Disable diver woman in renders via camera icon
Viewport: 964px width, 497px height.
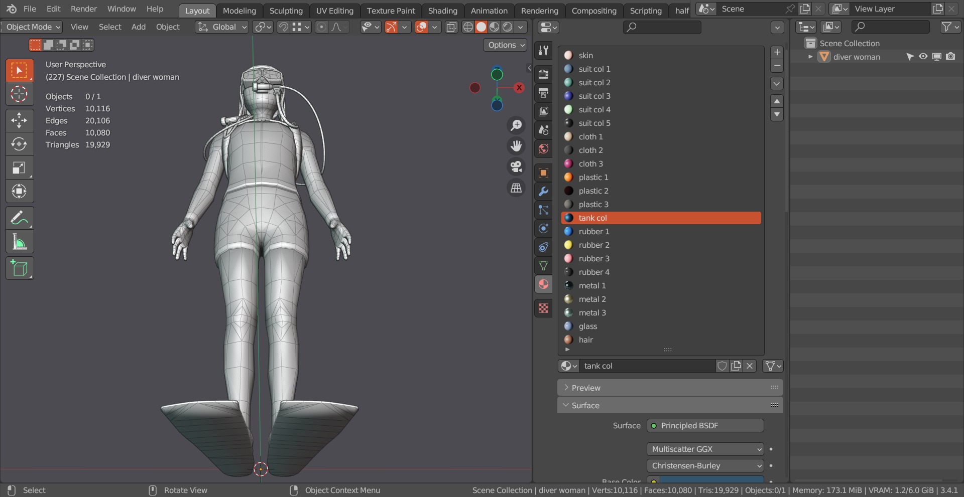point(950,57)
